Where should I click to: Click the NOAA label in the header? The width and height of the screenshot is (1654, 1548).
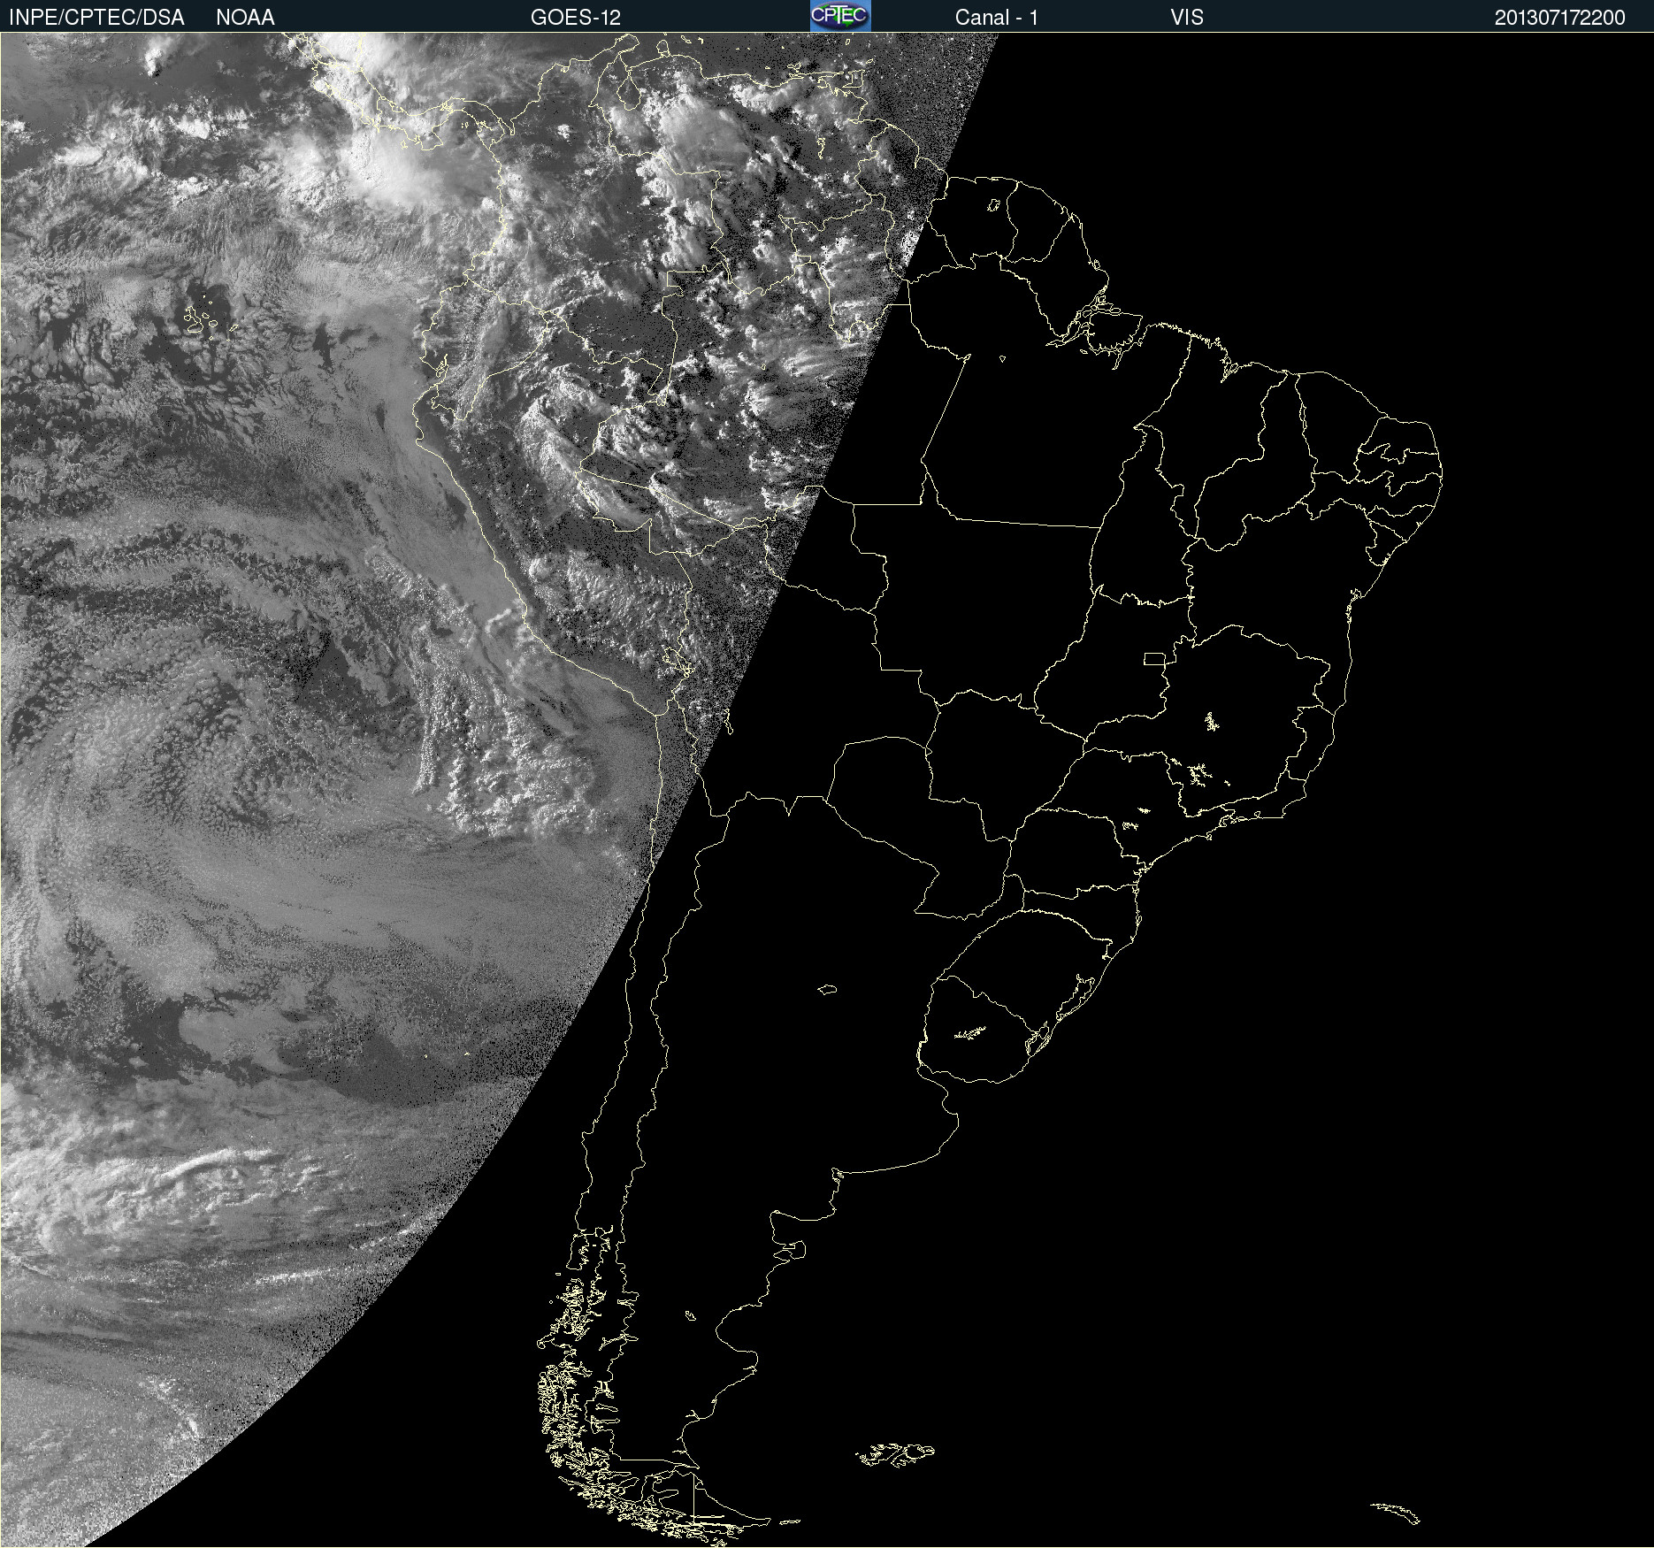click(245, 18)
